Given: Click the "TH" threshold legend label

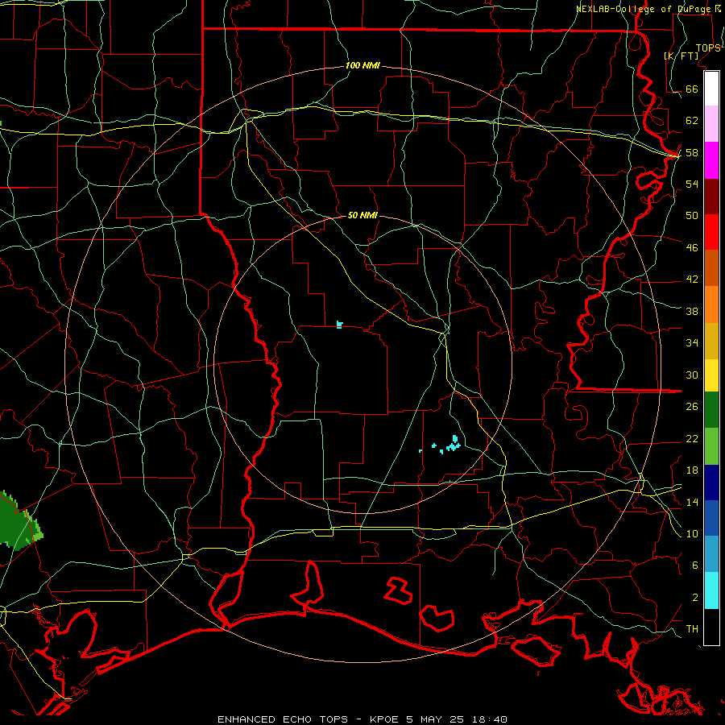Looking at the screenshot, I should (692, 629).
